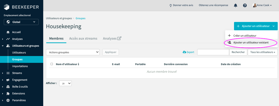Sort by the E-mail column header
This screenshot has height=106, width=279.
116,64
